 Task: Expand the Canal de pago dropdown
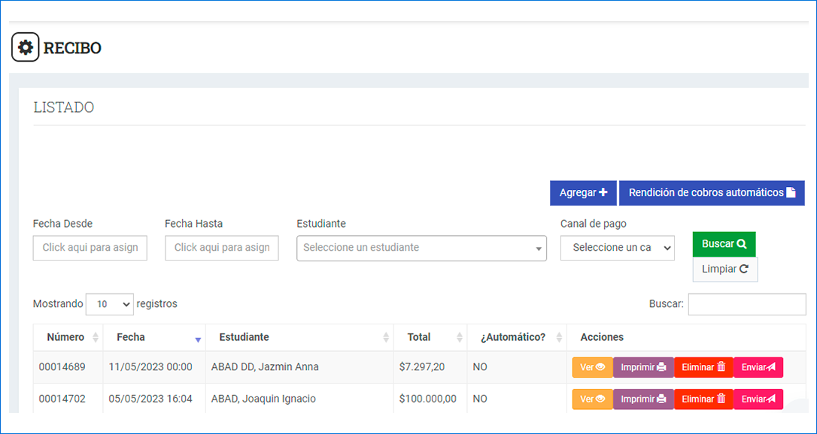pyautogui.click(x=617, y=248)
